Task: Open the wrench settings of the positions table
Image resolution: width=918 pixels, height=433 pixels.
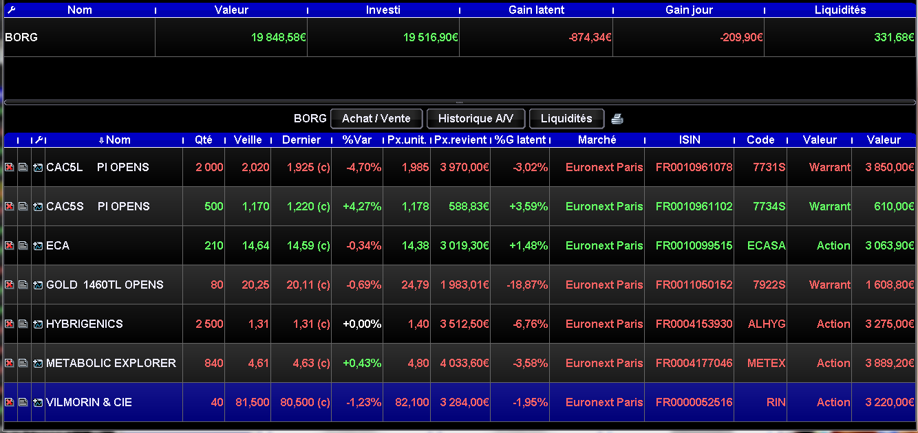Action: point(39,140)
